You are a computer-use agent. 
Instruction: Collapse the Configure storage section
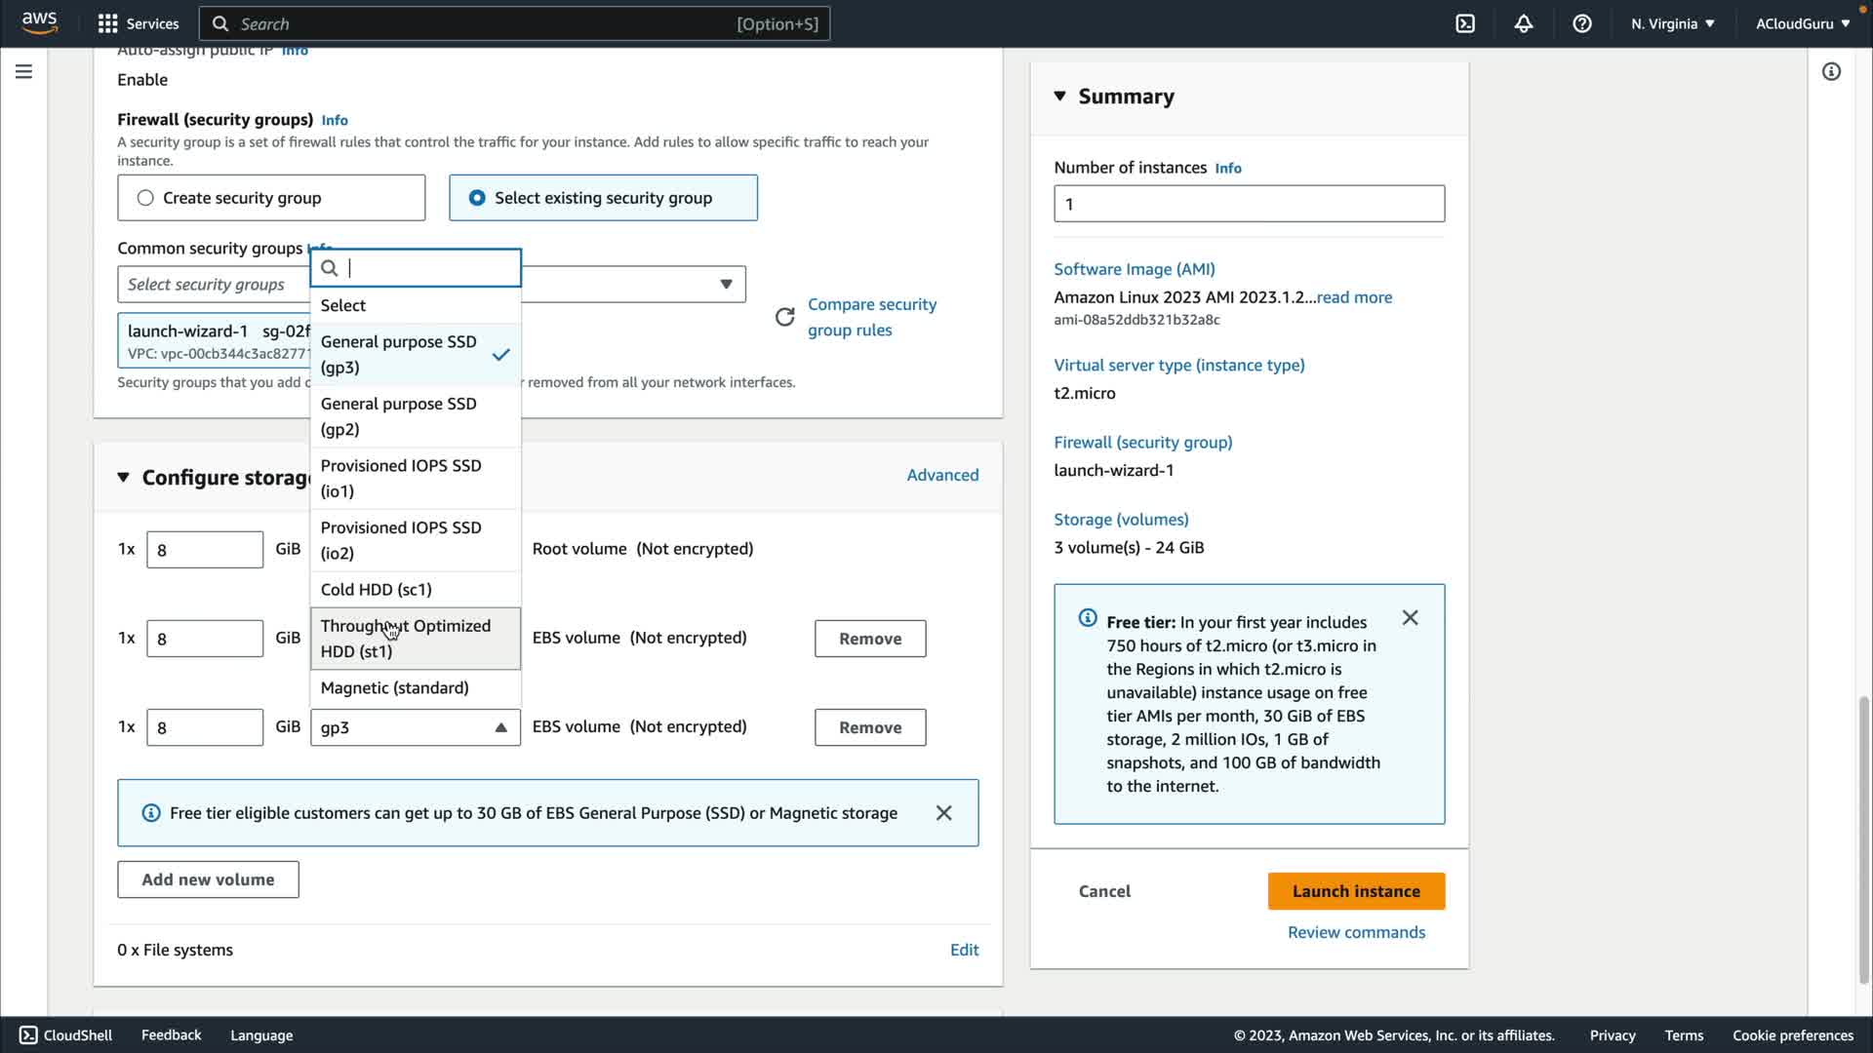click(x=123, y=477)
